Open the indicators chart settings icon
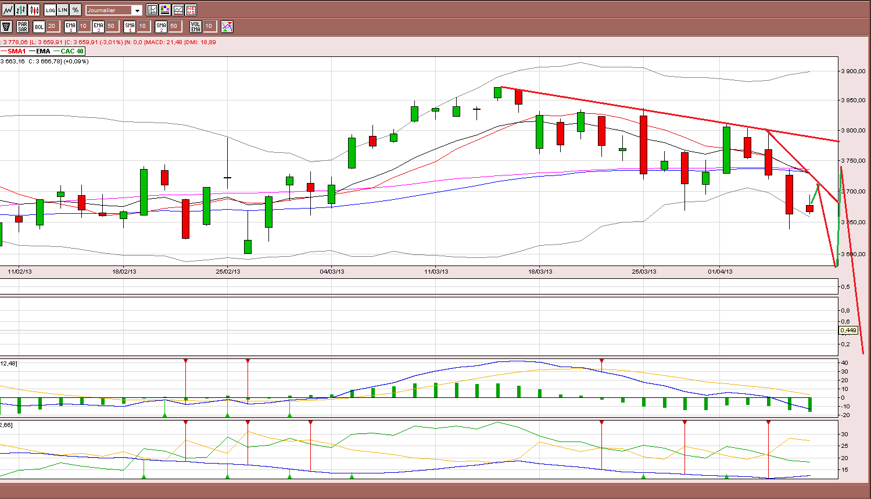The height and width of the screenshot is (499, 871). point(152,10)
